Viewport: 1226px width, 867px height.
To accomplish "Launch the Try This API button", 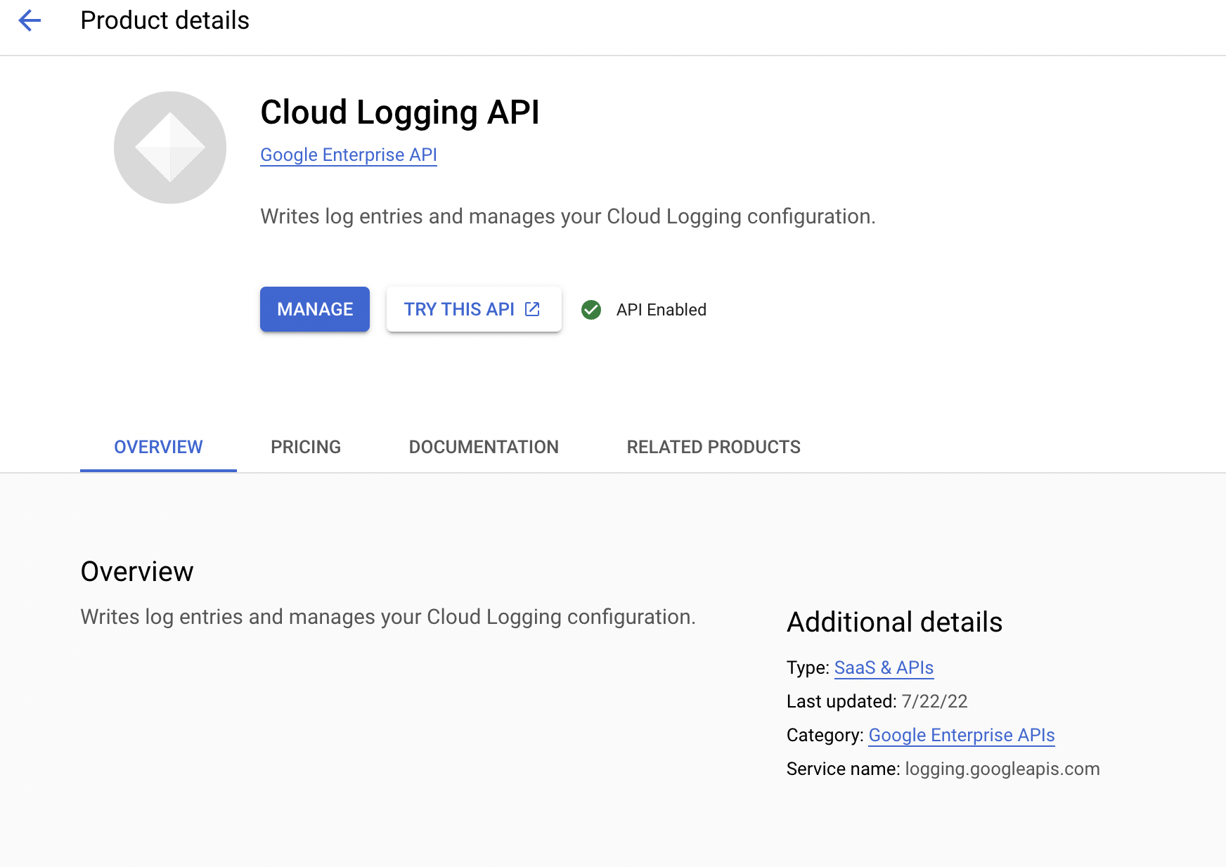I will [474, 309].
